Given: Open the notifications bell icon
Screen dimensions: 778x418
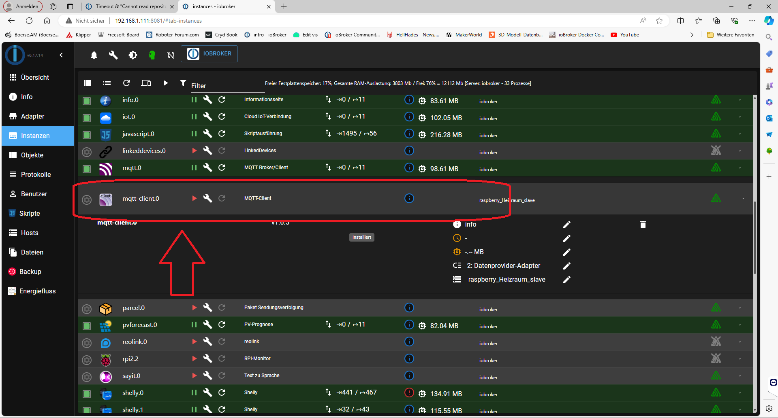Looking at the screenshot, I should [94, 55].
